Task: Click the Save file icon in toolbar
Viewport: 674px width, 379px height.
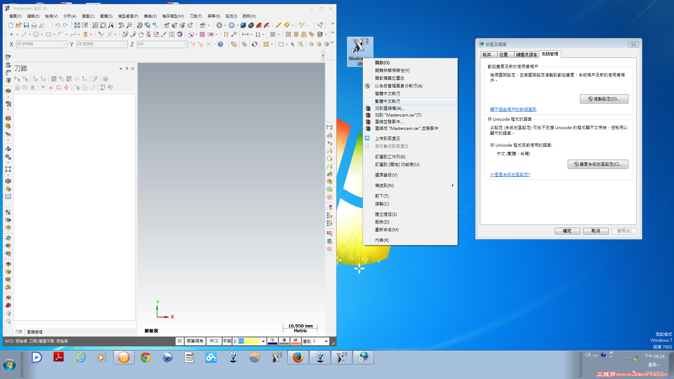Action: (x=26, y=25)
